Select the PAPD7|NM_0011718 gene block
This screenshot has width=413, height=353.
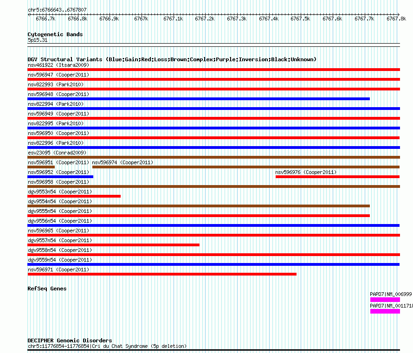pyautogui.click(x=385, y=311)
